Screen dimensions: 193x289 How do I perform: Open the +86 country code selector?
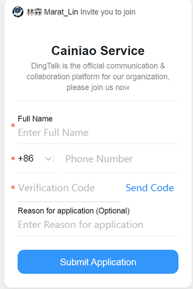click(x=35, y=158)
